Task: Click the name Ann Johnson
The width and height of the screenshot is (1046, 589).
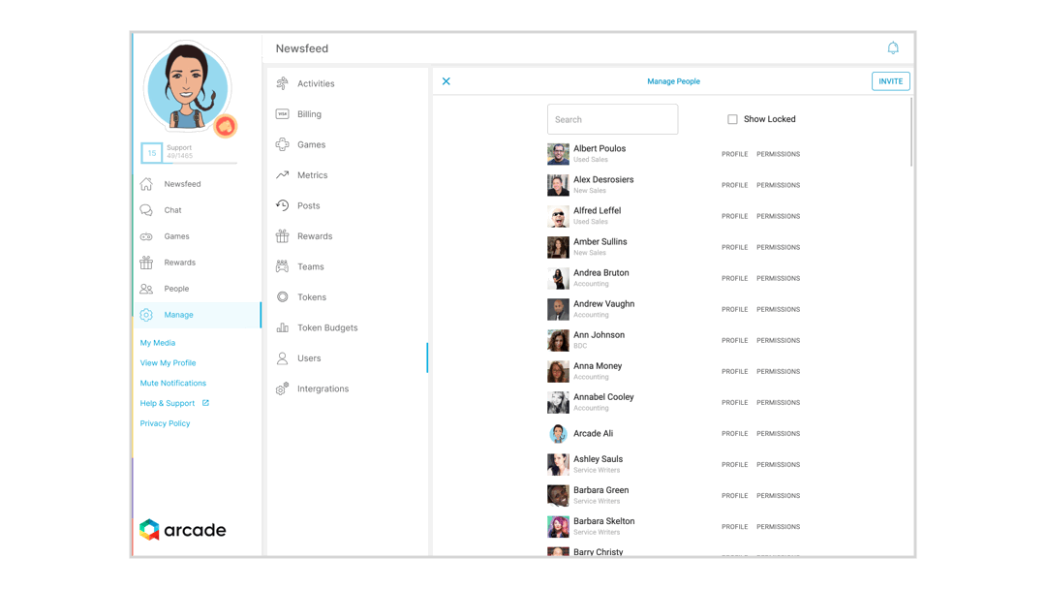Action: (x=600, y=335)
